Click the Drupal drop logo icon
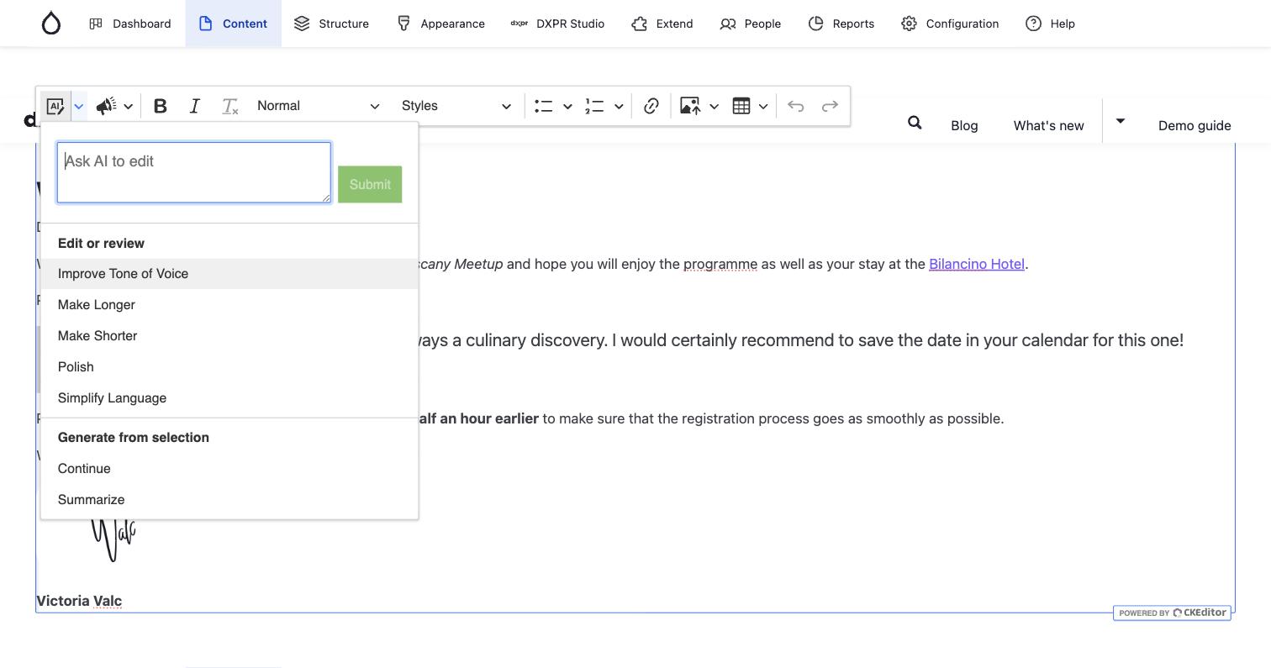The height and width of the screenshot is (668, 1271). point(51,24)
